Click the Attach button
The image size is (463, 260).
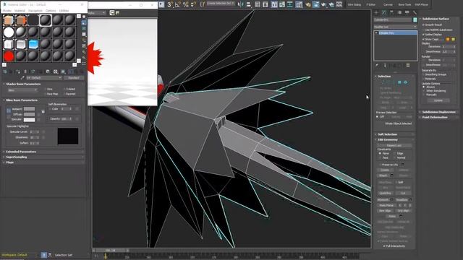pyautogui.click(x=383, y=175)
